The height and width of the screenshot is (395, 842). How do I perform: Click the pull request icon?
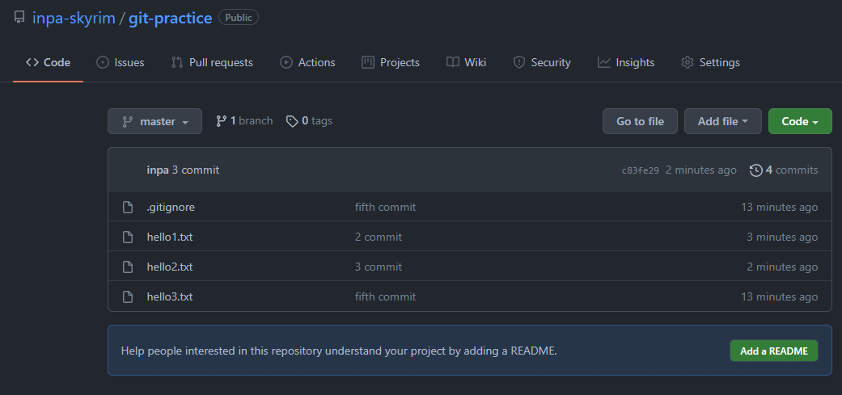[177, 63]
